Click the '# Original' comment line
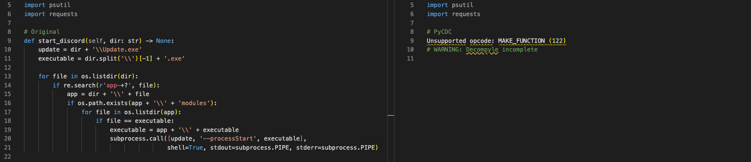The image size is (751, 162). 42,32
